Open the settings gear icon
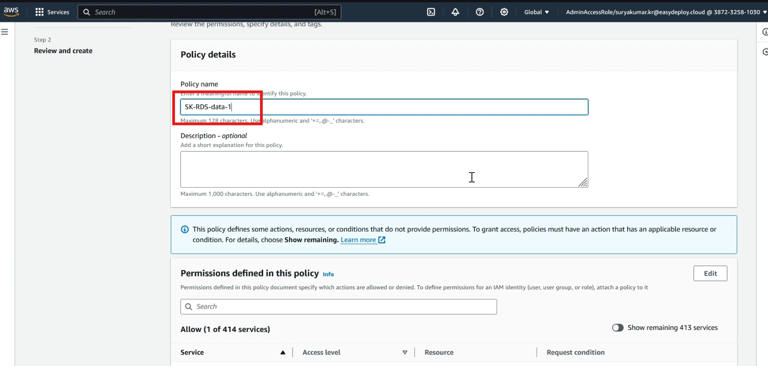The width and height of the screenshot is (768, 366). [x=504, y=12]
